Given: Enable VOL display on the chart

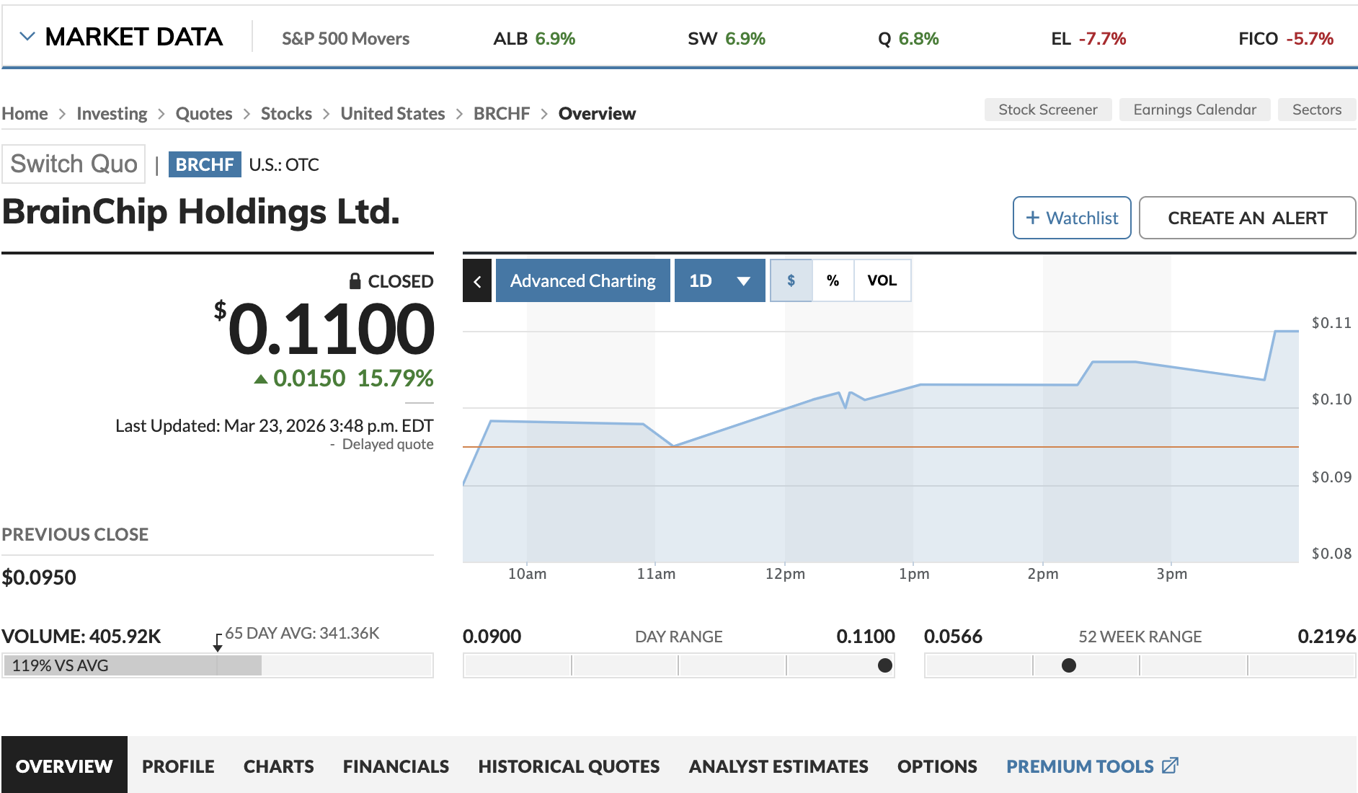Looking at the screenshot, I should click(882, 280).
